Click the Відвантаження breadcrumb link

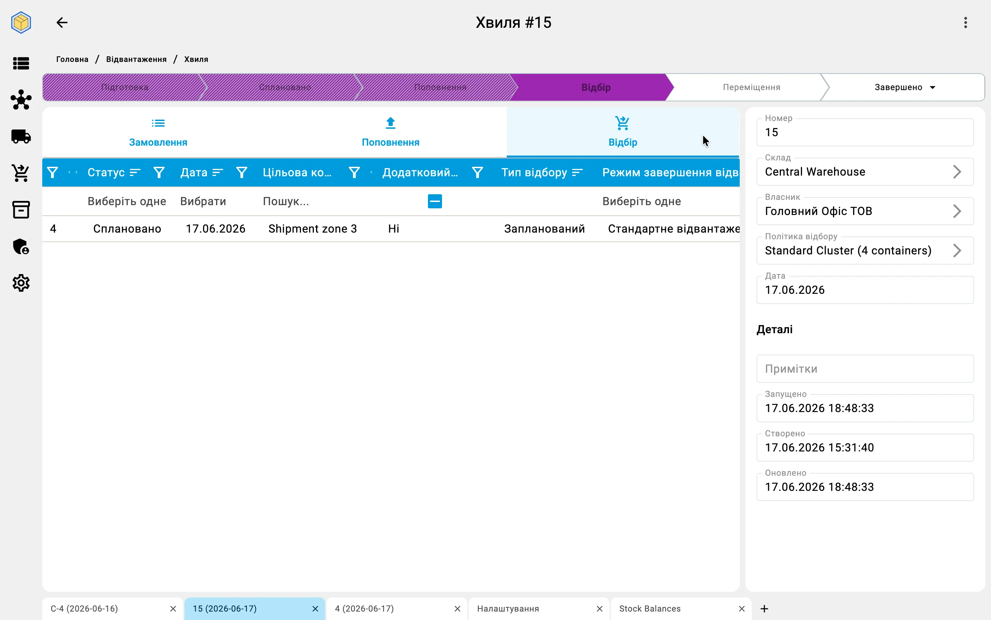pyautogui.click(x=137, y=59)
